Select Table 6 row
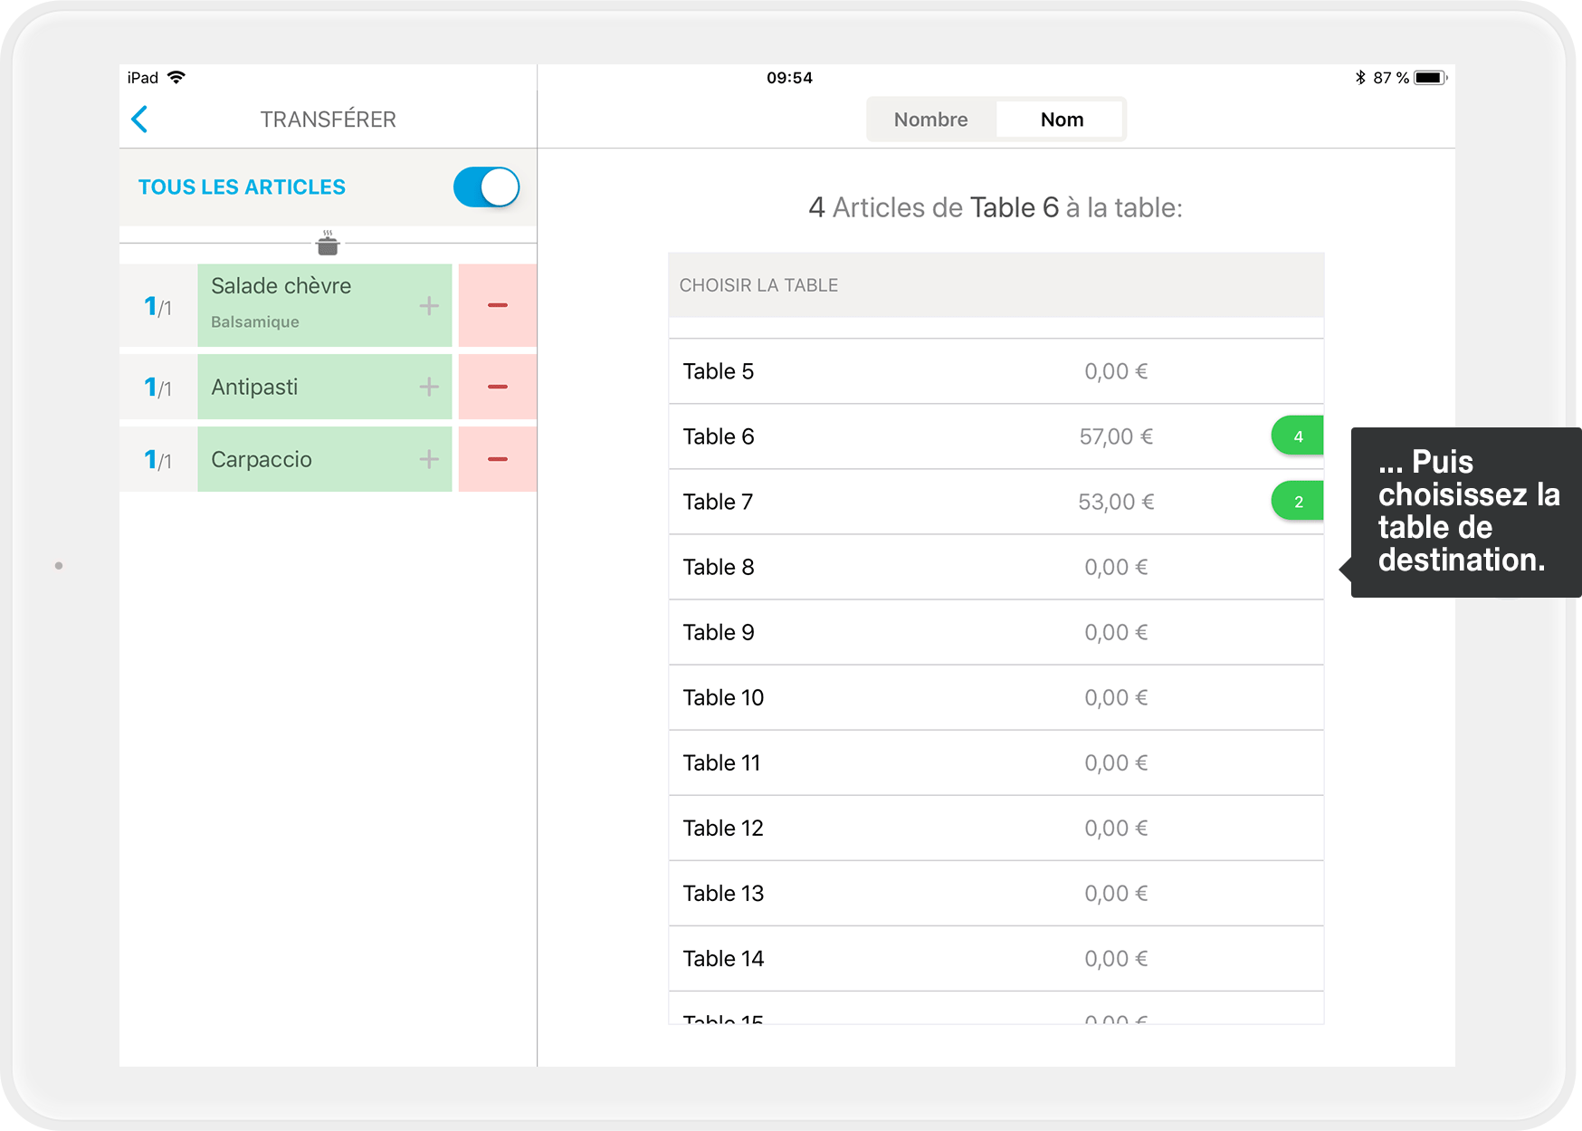Image resolution: width=1582 pixels, height=1131 pixels. [x=996, y=436]
